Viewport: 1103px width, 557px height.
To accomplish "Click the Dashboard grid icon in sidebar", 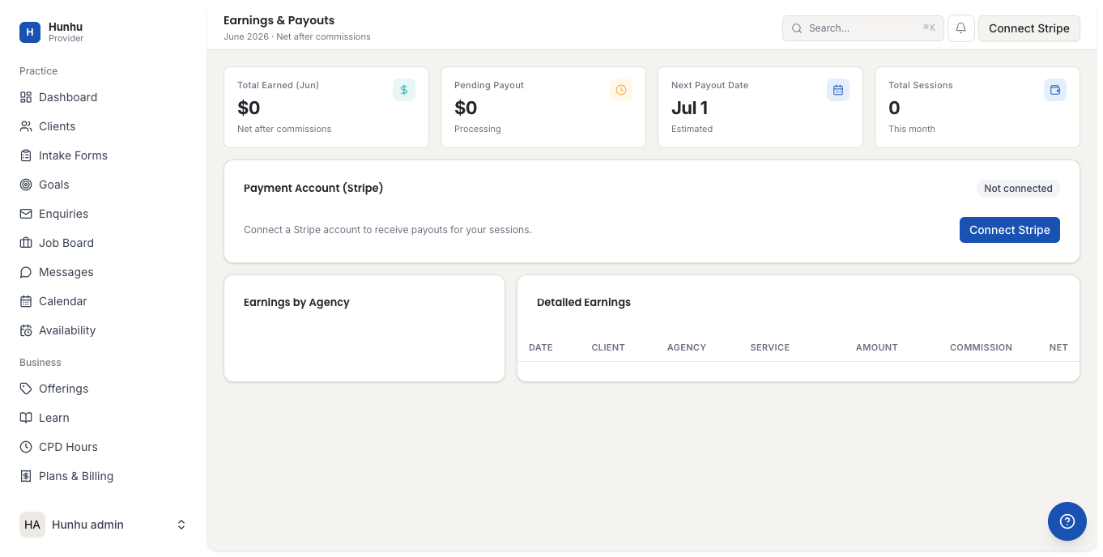I will pyautogui.click(x=26, y=97).
